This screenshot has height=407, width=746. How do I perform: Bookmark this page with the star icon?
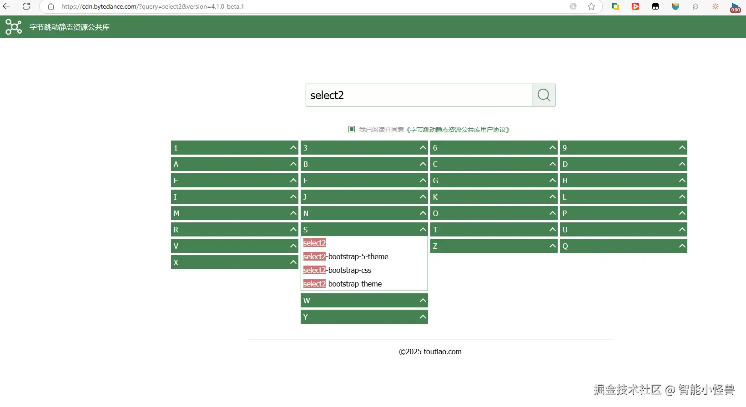coord(591,6)
